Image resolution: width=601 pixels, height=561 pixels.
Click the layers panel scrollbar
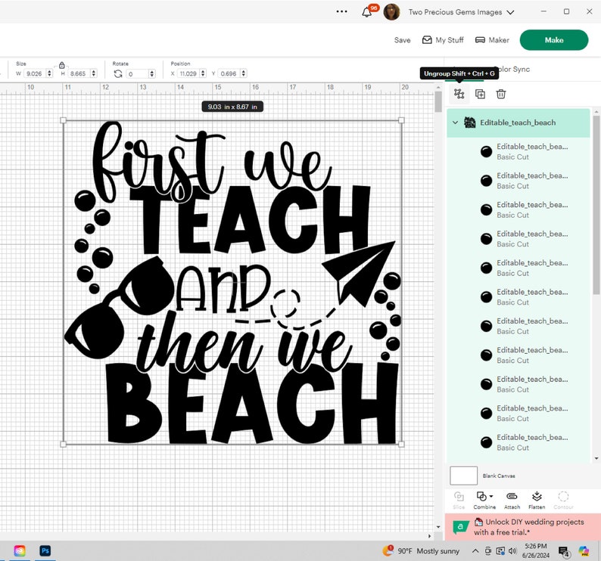pos(596,205)
